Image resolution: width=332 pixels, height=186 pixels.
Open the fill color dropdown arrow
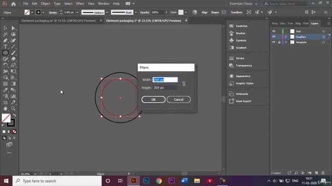point(32,12)
